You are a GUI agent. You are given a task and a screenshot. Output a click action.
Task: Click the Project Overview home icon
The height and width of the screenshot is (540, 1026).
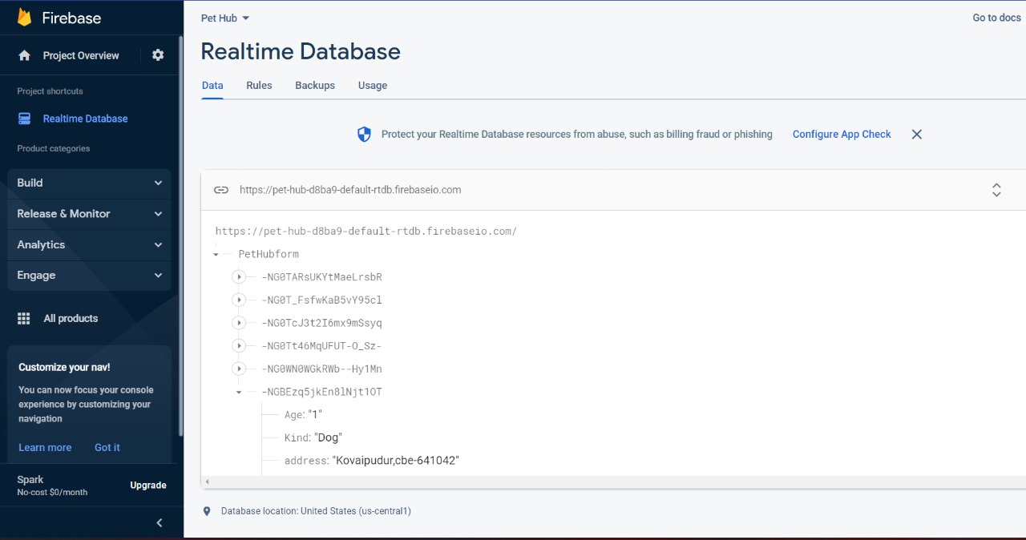(x=24, y=55)
